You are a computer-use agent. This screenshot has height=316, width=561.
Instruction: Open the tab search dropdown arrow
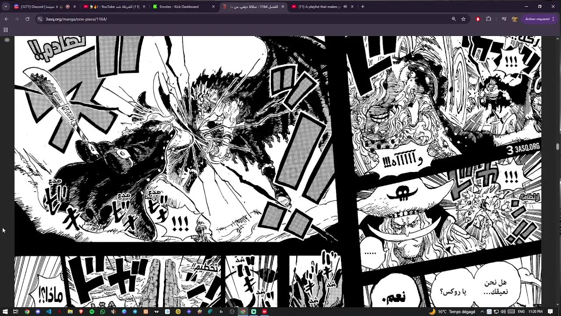(6, 7)
